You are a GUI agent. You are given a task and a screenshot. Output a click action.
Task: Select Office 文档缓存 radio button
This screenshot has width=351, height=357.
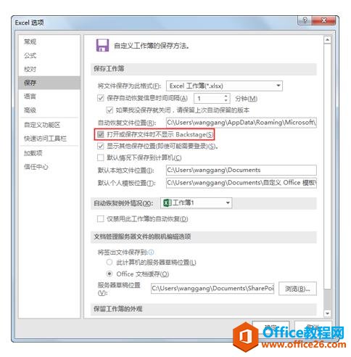click(110, 274)
